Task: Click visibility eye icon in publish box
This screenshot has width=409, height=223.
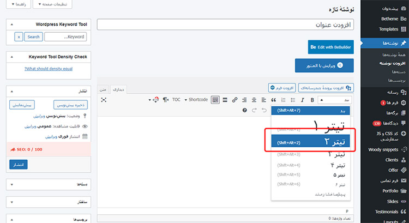Action: 85,126
